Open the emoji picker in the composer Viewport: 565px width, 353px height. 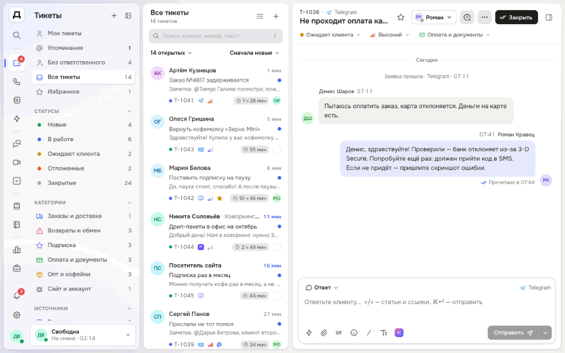(354, 333)
